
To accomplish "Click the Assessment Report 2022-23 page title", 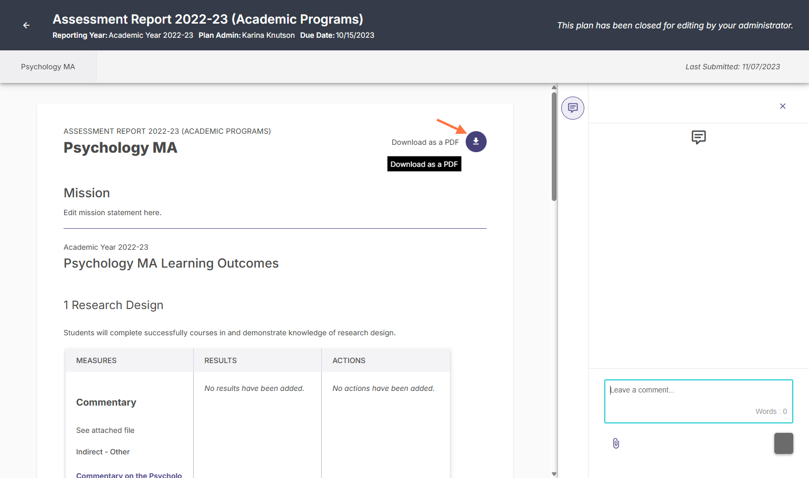I will pos(208,19).
